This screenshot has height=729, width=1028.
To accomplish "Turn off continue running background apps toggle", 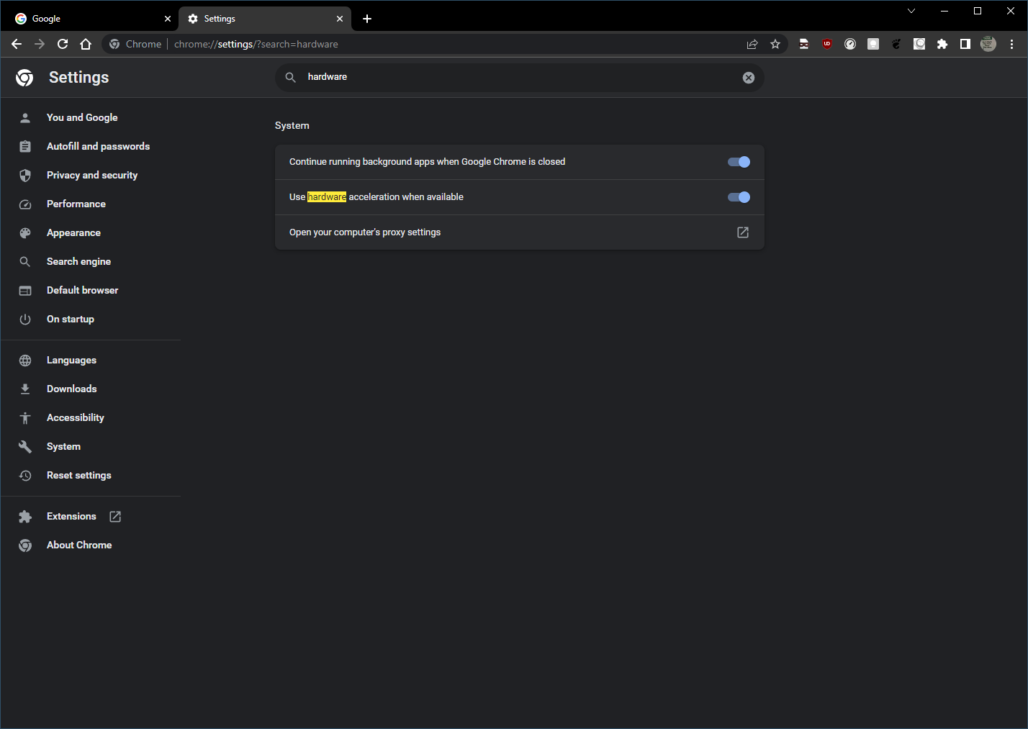I will (739, 162).
